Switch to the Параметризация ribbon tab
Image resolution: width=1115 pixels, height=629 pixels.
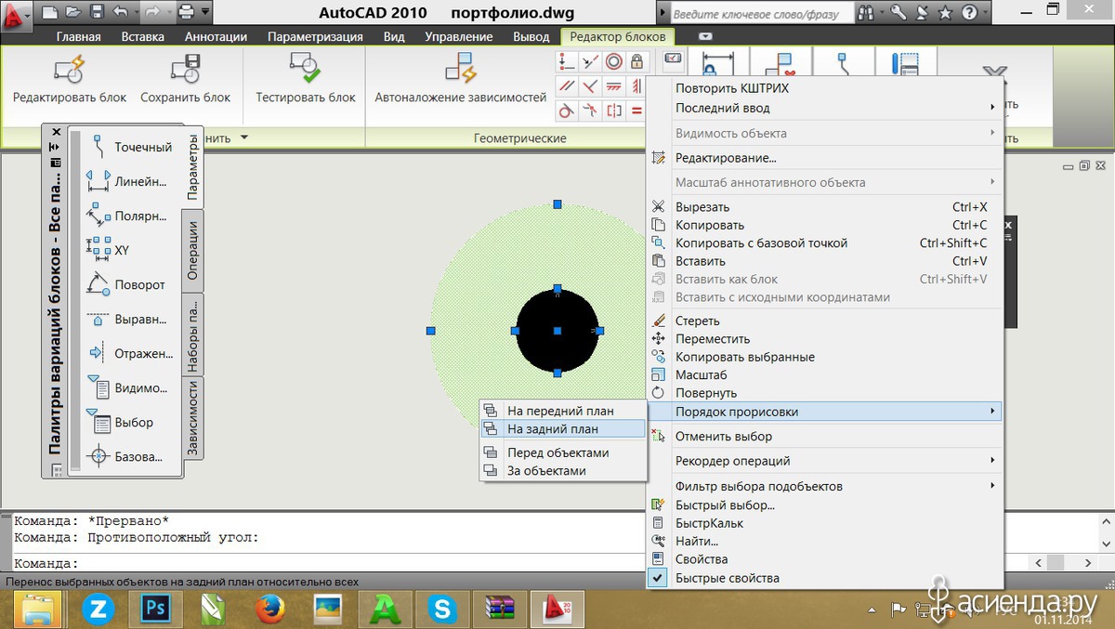coord(315,36)
